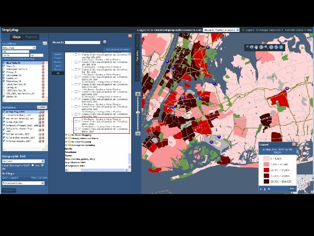Screen dimensions: 314x236
Task: Open the Hispanic Market Analysis project dropdown
Action: coord(221,30)
